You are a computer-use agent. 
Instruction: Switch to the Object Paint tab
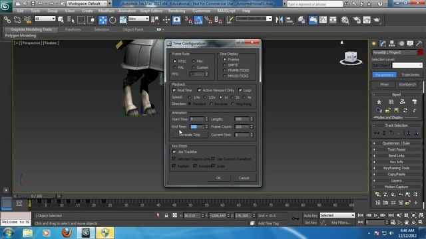click(133, 29)
